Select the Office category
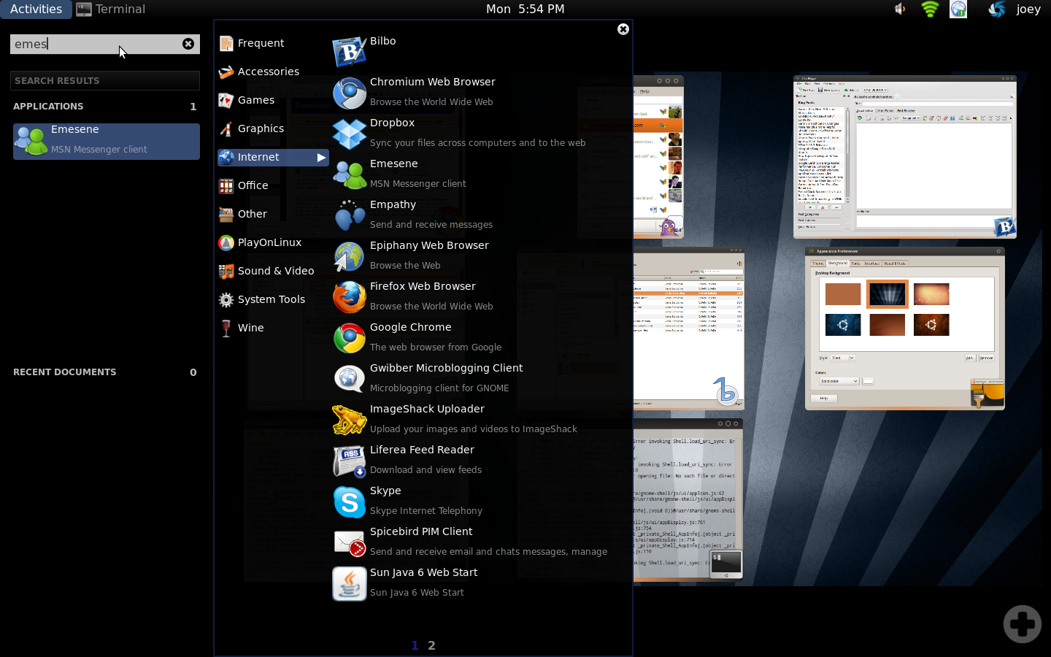 coord(253,185)
